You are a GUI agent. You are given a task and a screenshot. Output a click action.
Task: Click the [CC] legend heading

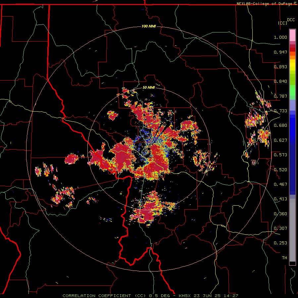point(283,23)
